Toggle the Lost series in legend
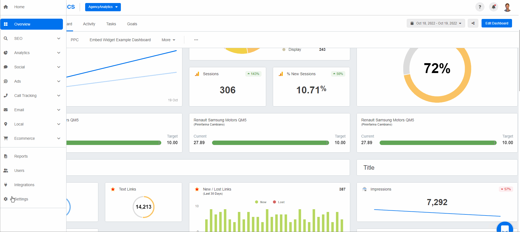The height and width of the screenshot is (232, 520). (x=279, y=202)
